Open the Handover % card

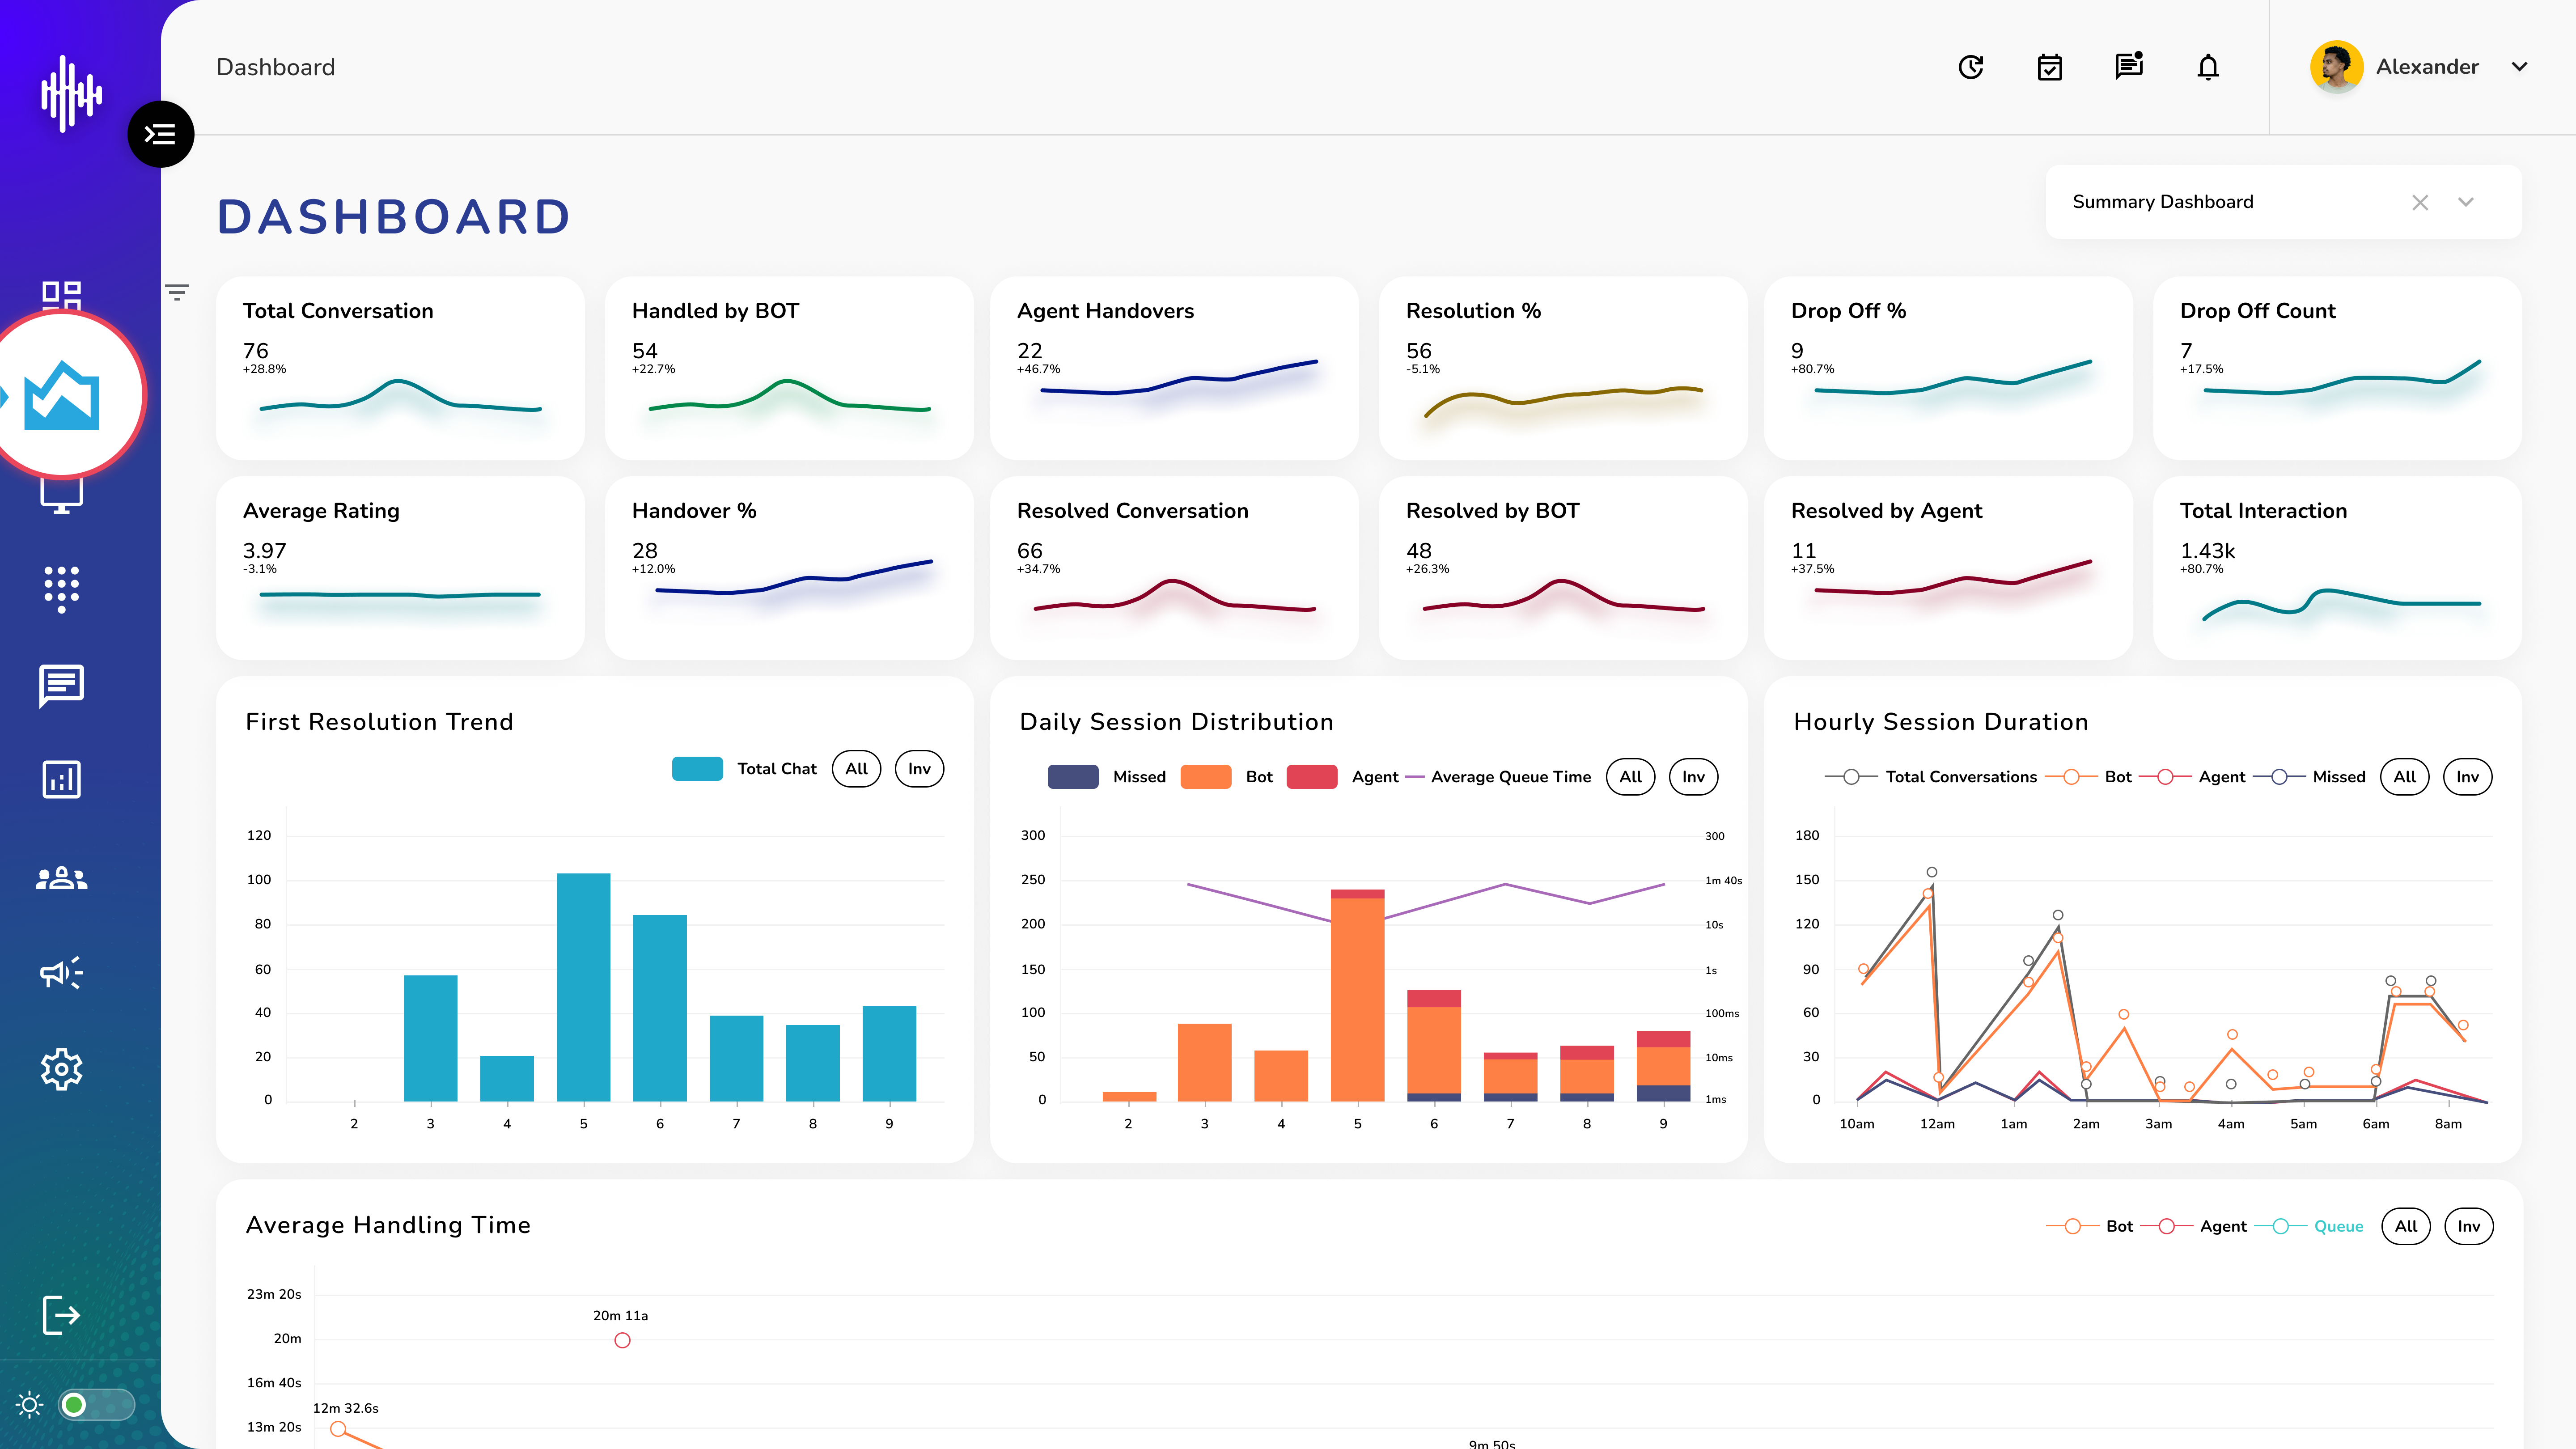(789, 568)
